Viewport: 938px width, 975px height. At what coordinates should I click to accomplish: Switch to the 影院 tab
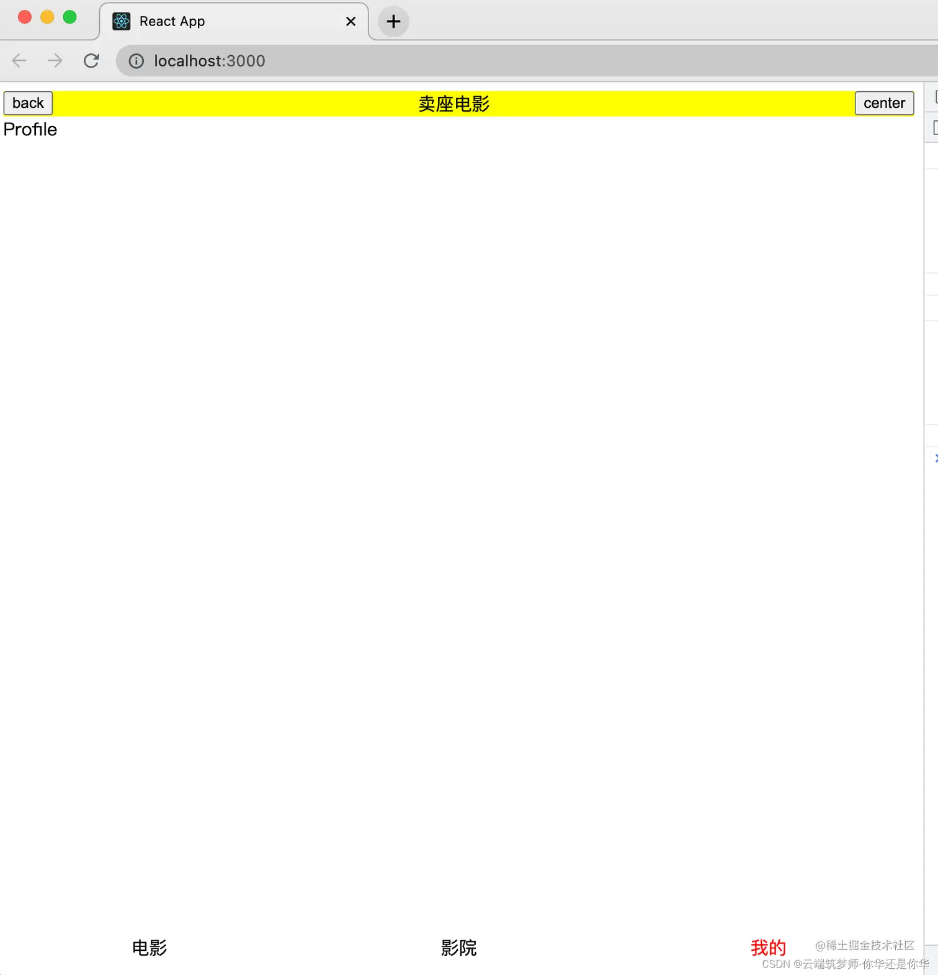point(458,948)
